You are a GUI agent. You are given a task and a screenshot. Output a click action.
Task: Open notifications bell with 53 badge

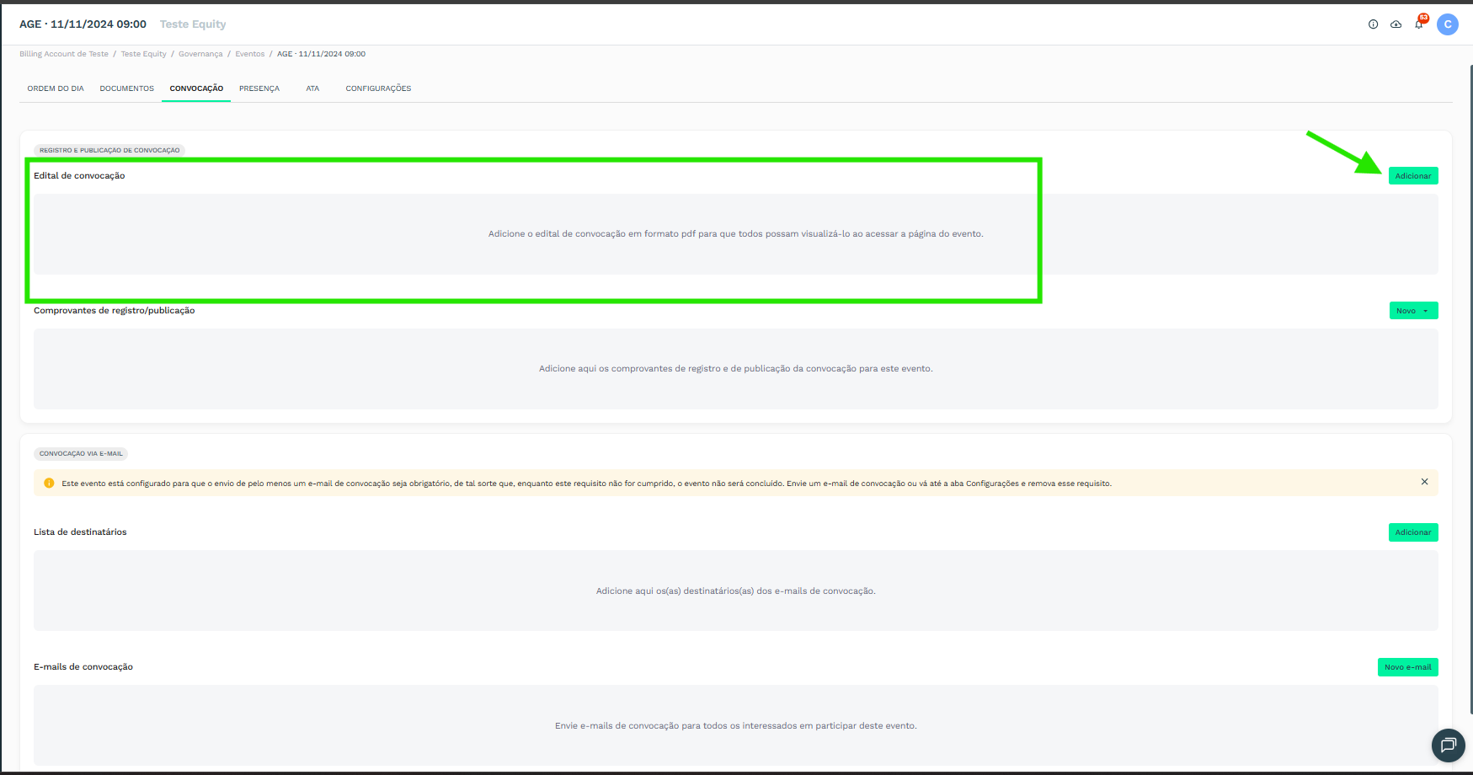(1419, 24)
